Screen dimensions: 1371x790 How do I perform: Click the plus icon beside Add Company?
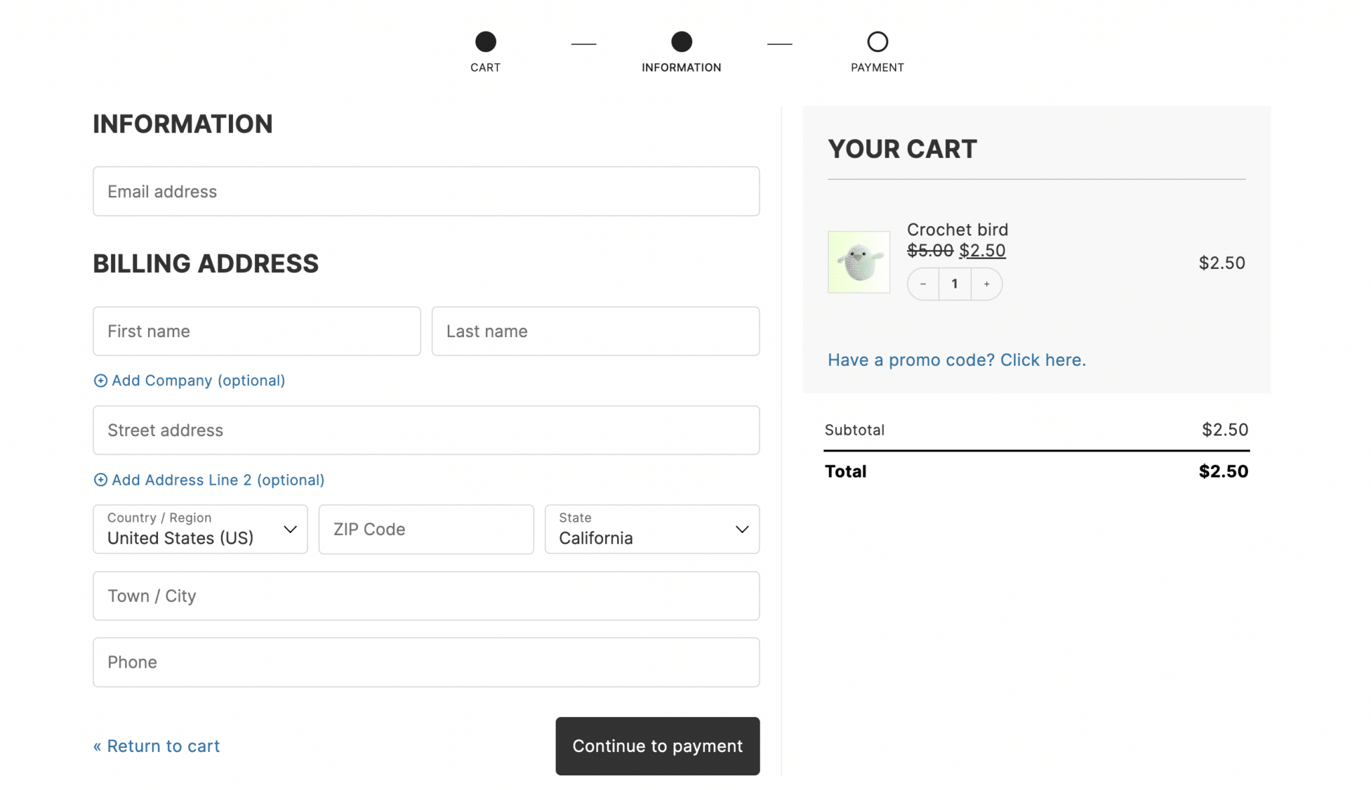click(100, 380)
